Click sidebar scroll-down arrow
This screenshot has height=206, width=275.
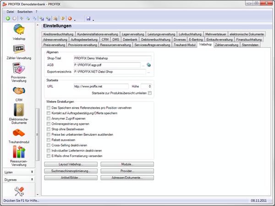coord(38,195)
